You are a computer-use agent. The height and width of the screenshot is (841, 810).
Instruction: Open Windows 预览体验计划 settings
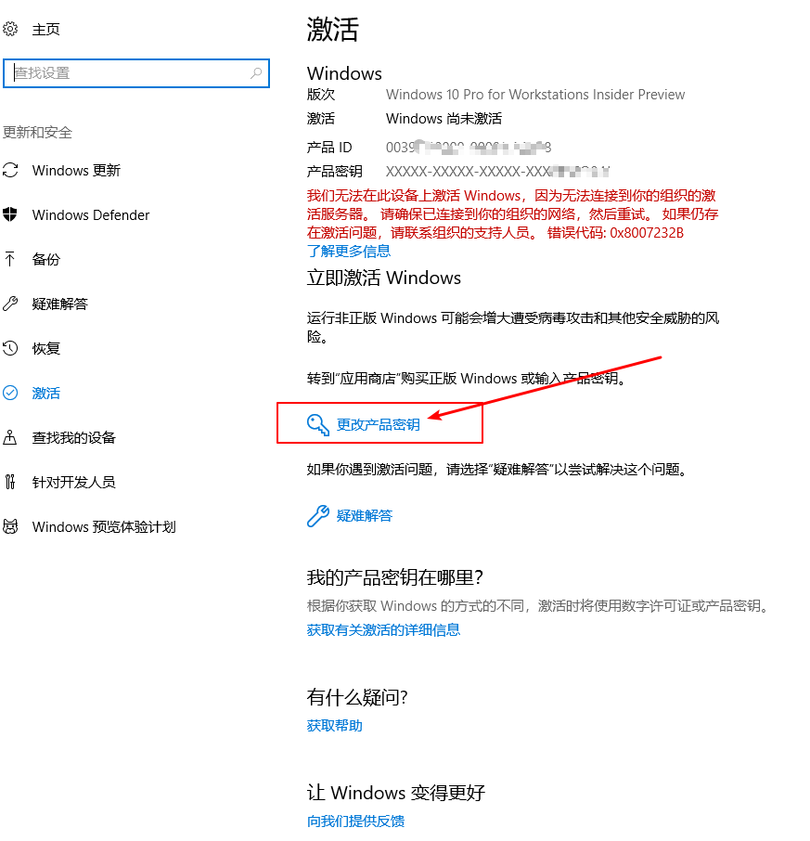tap(104, 526)
